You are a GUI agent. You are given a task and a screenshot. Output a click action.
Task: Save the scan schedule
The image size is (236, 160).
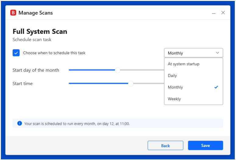coord(205,145)
